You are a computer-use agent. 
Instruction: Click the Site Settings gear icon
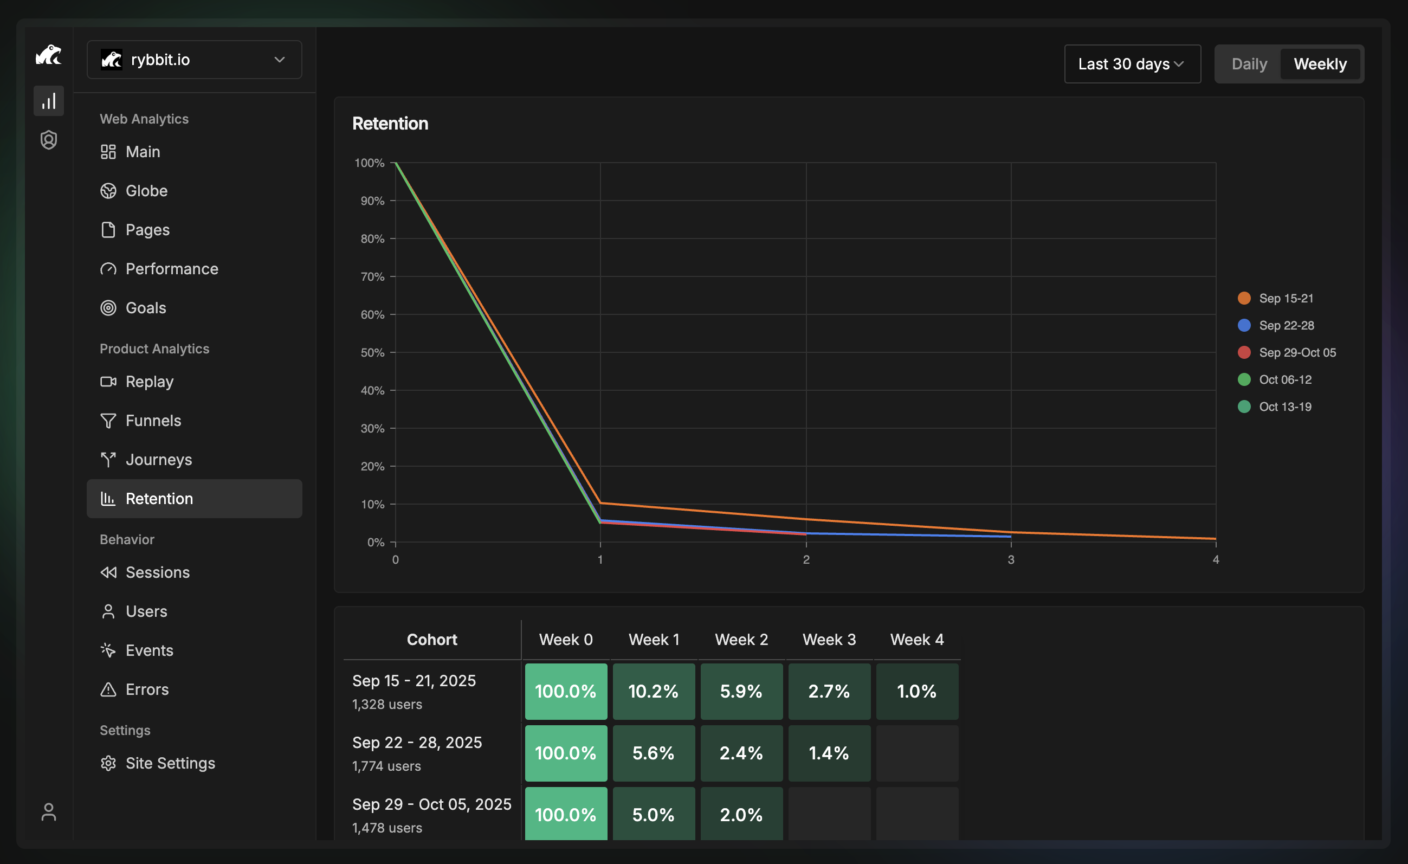[108, 763]
